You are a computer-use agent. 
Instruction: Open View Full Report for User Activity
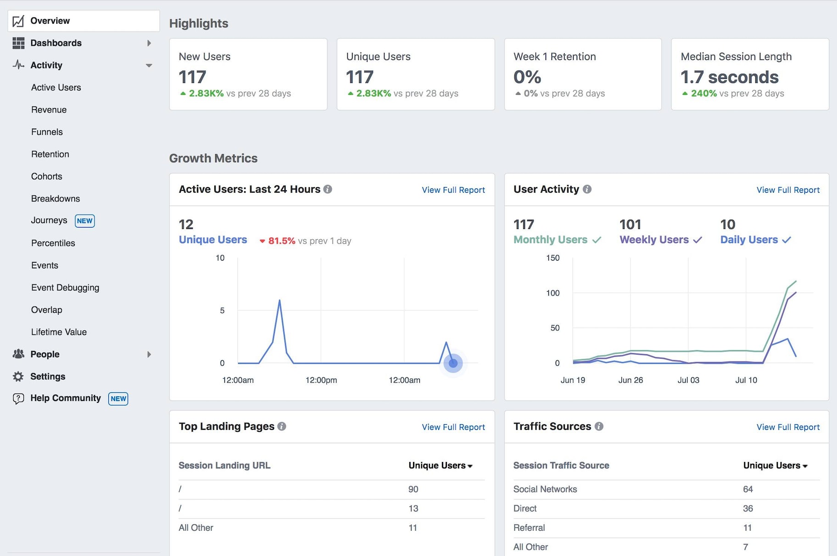tap(787, 190)
